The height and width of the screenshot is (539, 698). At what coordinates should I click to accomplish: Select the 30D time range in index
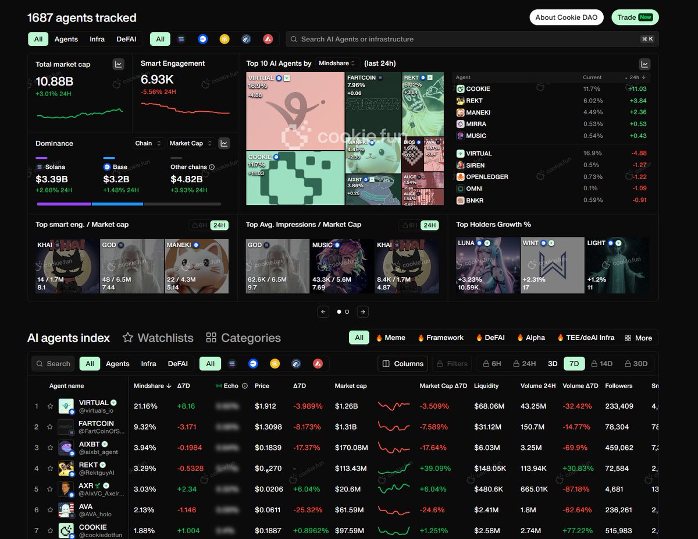[635, 364]
